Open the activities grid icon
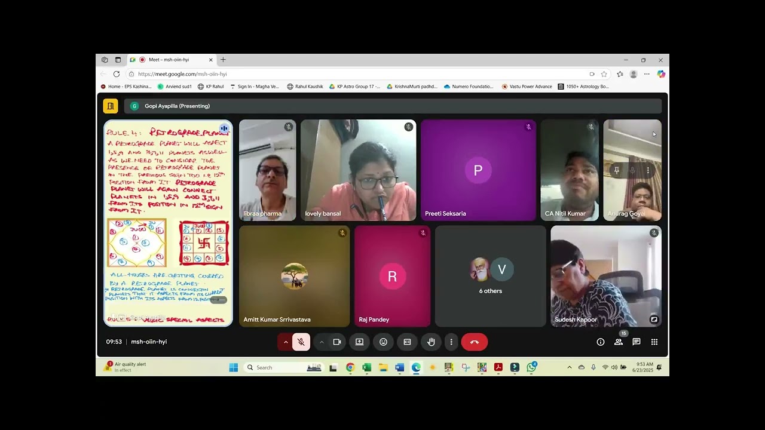The image size is (765, 430). coord(654,342)
